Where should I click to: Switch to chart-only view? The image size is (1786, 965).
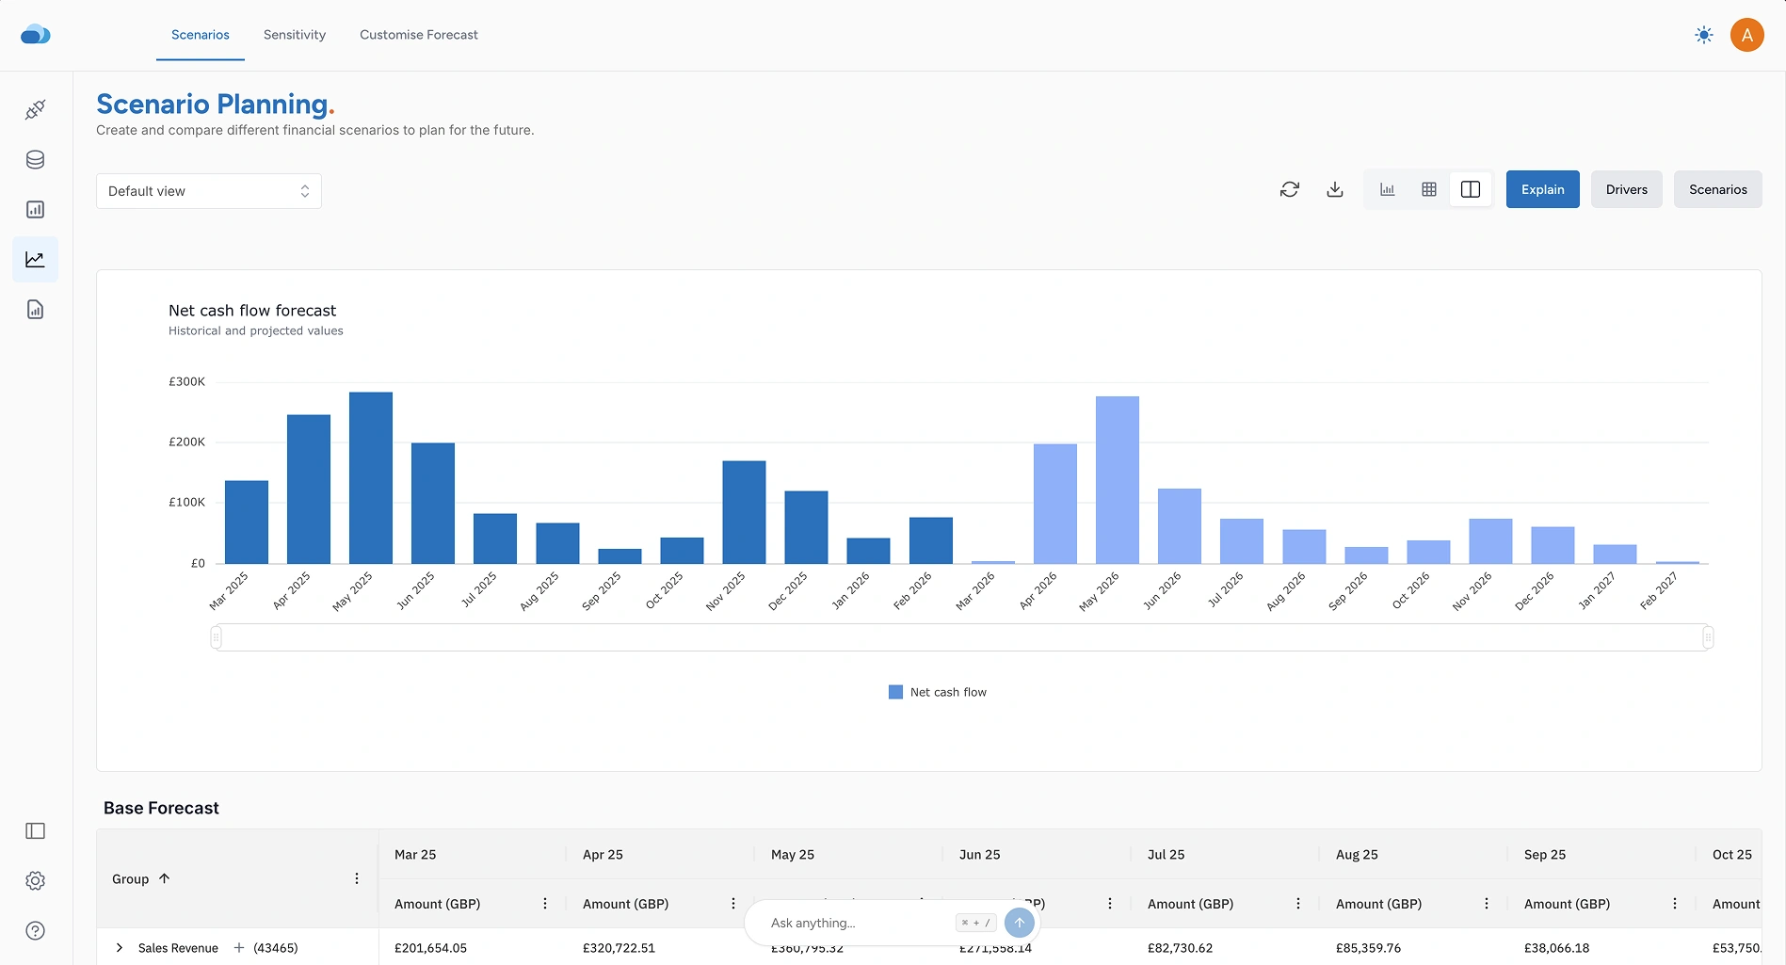[x=1387, y=189]
